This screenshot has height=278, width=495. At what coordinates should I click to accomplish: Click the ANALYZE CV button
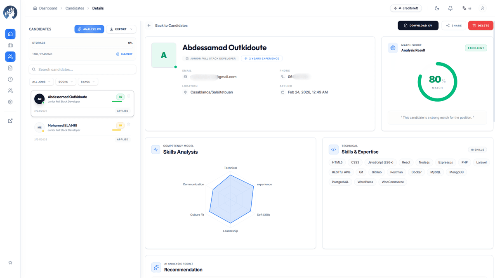pos(89,29)
